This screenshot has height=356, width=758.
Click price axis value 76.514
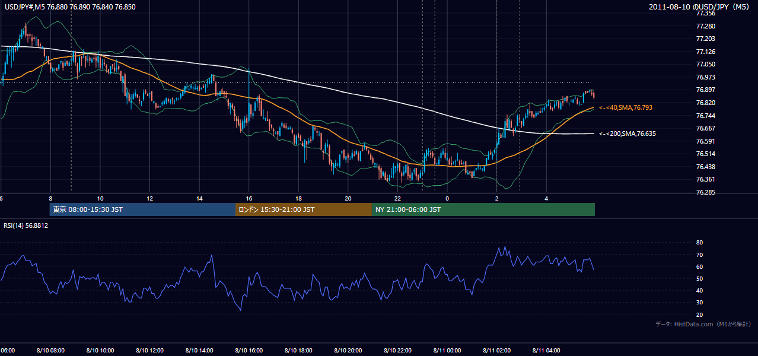[706, 154]
